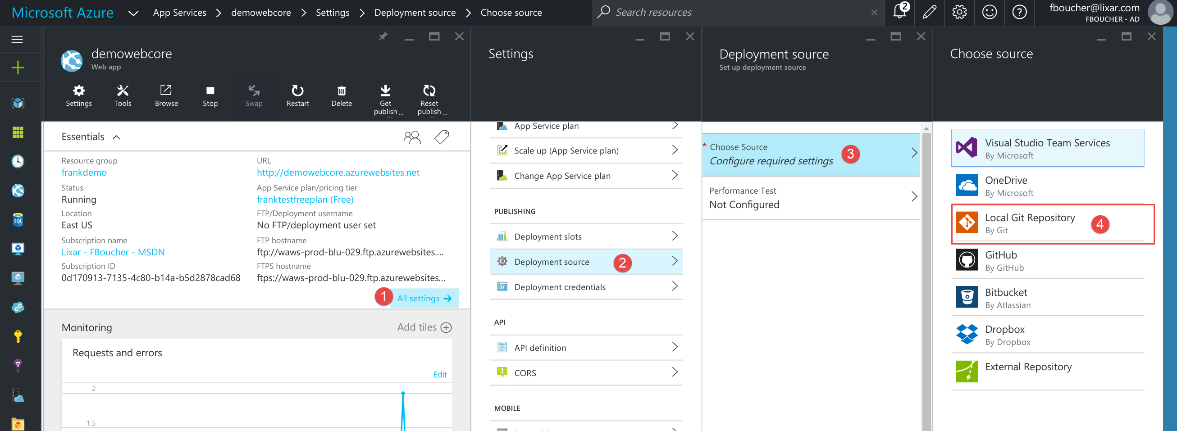Open Deployment credentials
Screen dimensions: 1177x431
(x=586, y=287)
